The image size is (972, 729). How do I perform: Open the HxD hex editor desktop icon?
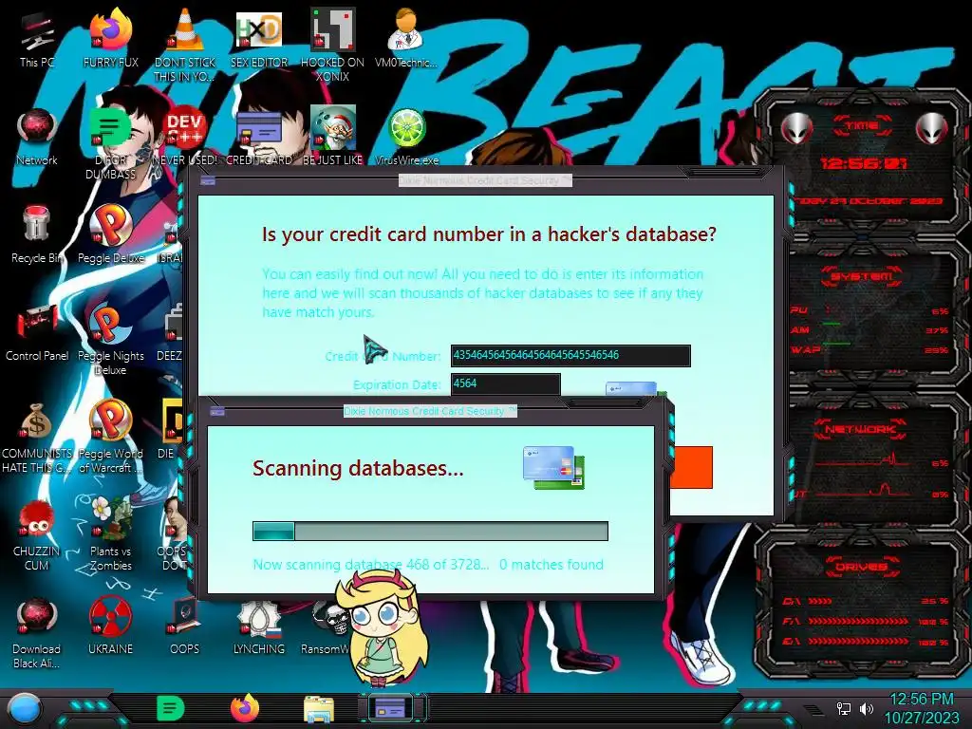[x=258, y=40]
